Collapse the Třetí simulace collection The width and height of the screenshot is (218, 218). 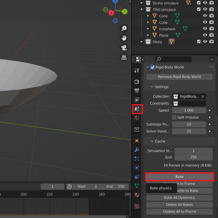pyautogui.click(x=142, y=10)
